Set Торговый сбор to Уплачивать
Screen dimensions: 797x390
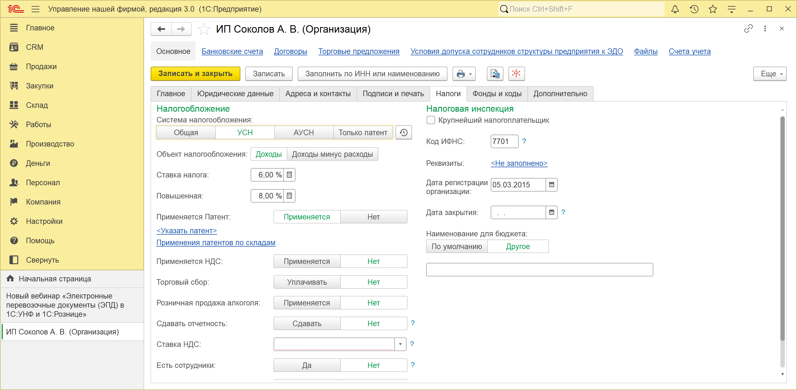click(x=307, y=282)
